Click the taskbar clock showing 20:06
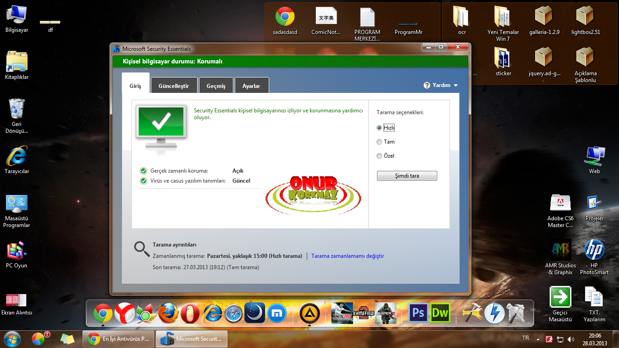Viewport: 619px width, 348px height. (x=595, y=339)
